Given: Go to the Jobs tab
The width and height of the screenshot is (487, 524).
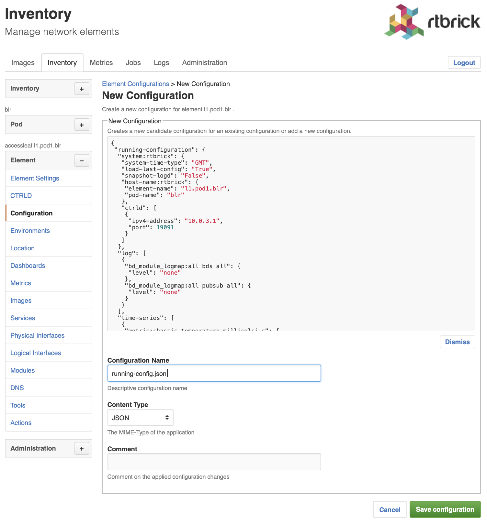Looking at the screenshot, I should pyautogui.click(x=133, y=62).
